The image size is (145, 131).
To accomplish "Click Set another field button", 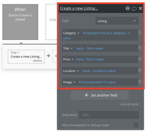I will pos(100,95).
